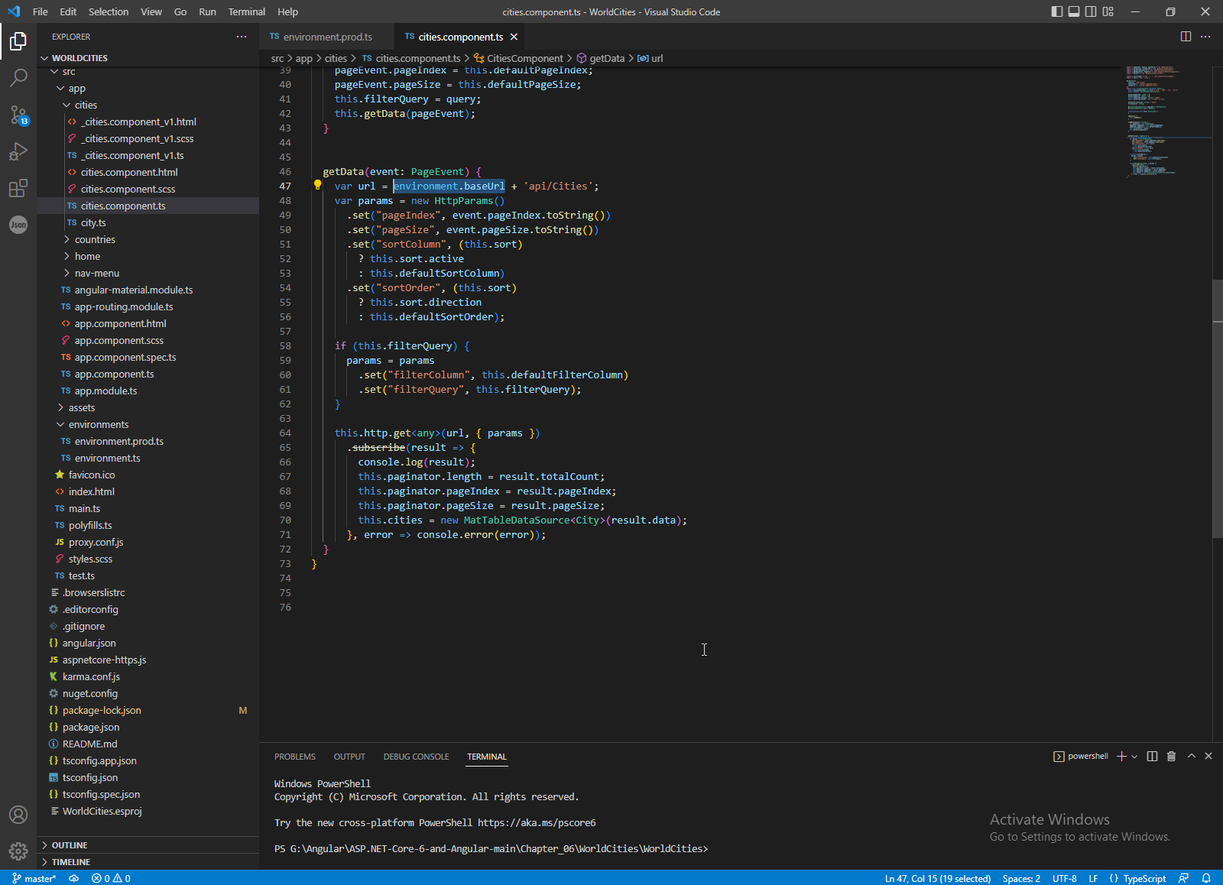Open the Accounts icon in activity bar
This screenshot has width=1223, height=885.
pyautogui.click(x=18, y=815)
